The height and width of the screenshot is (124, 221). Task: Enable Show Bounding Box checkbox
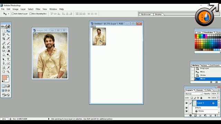tap(30, 14)
